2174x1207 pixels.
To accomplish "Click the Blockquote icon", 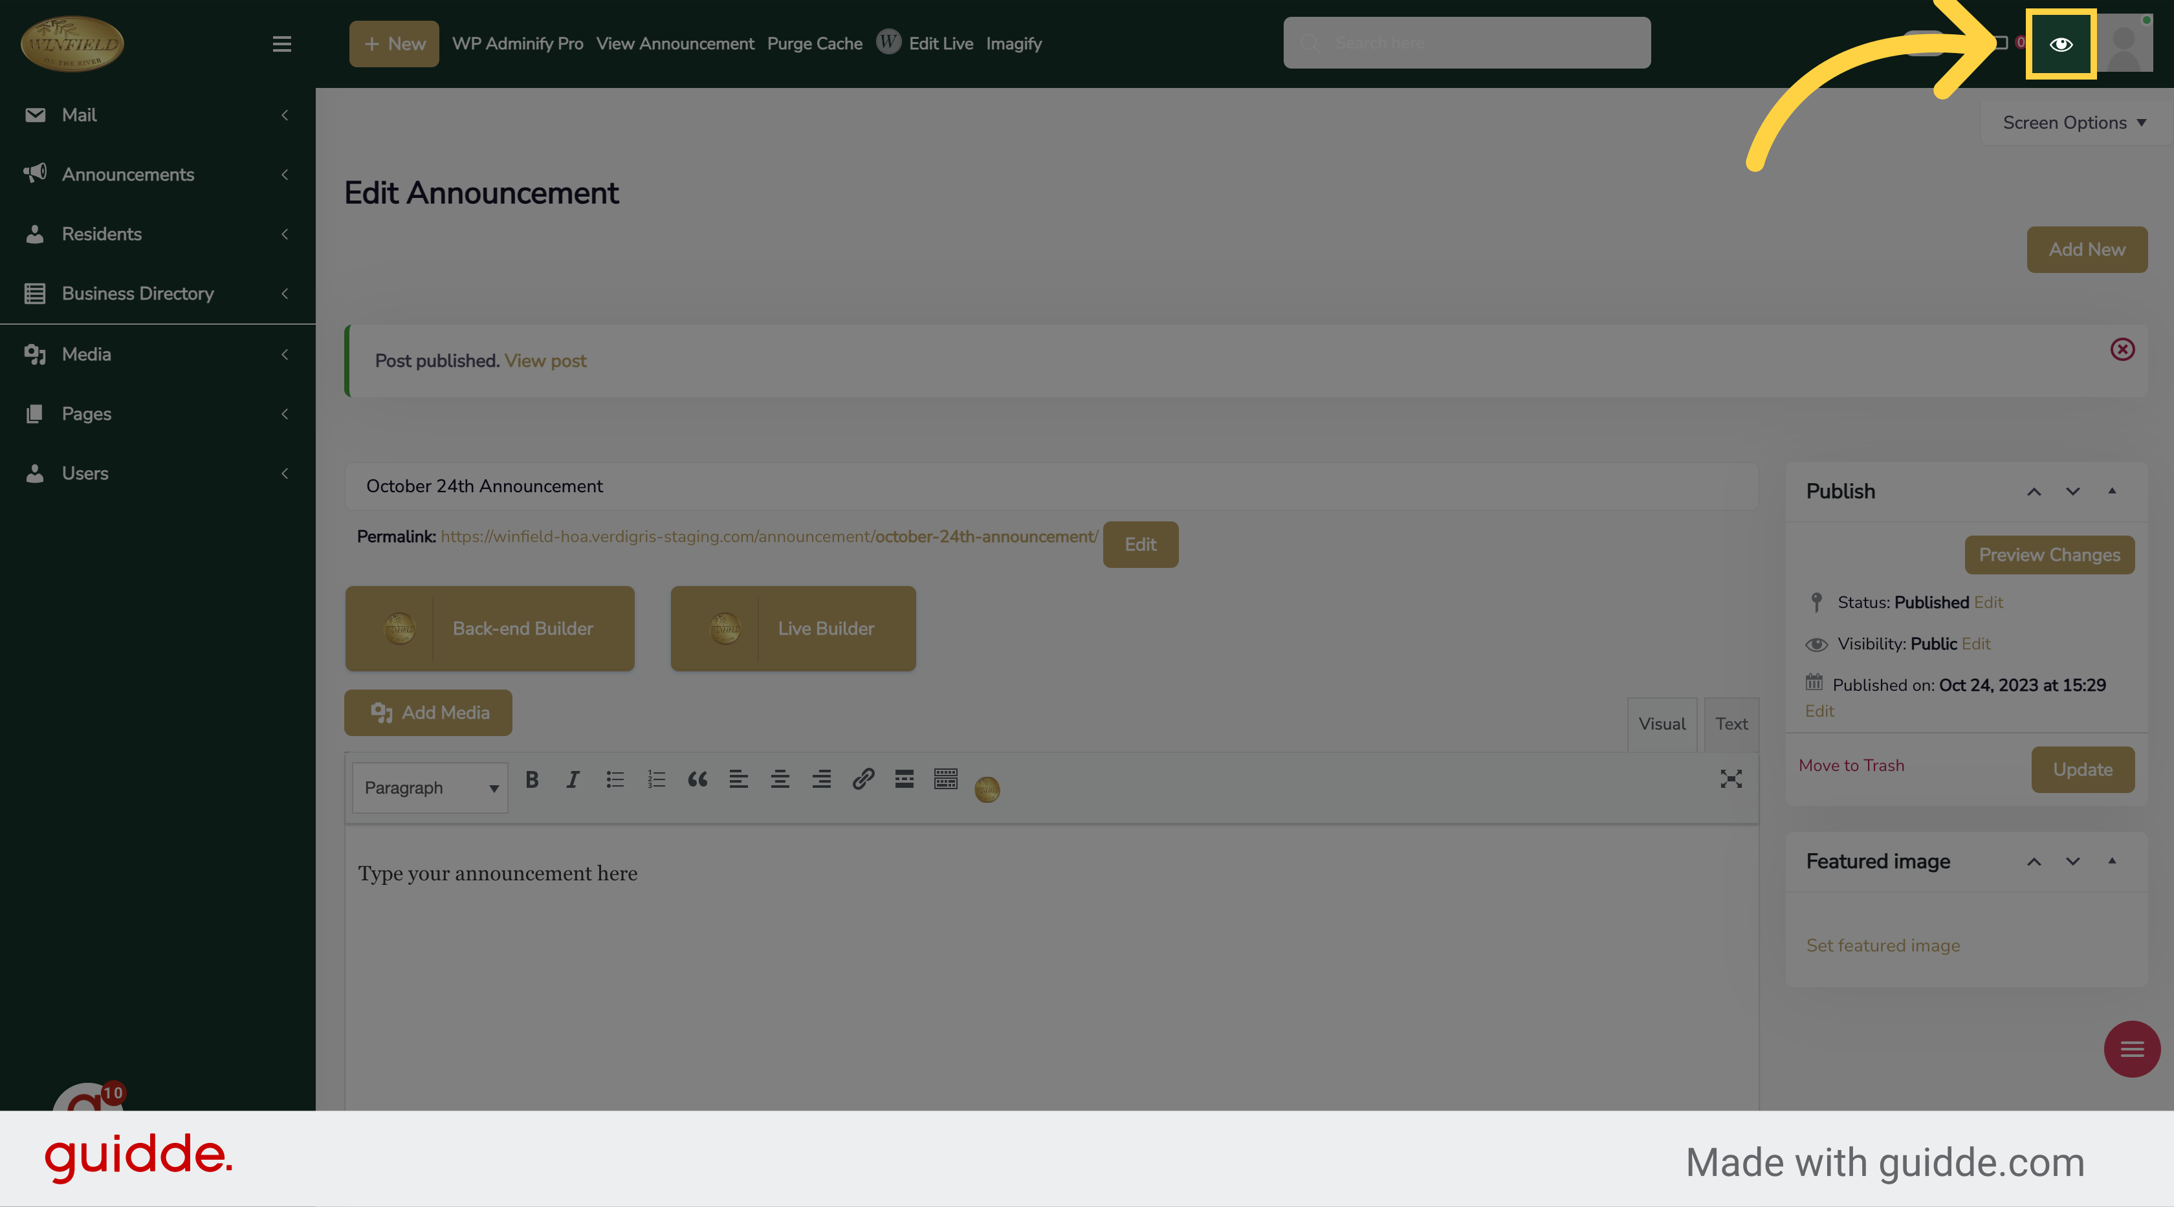I will coord(697,779).
